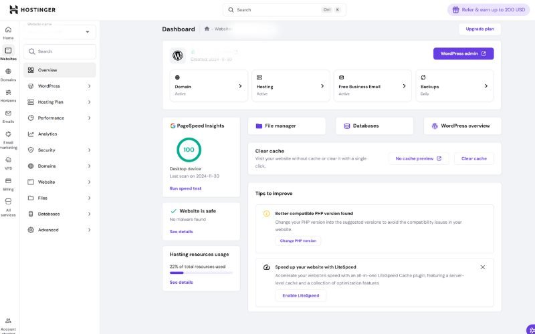Open No cache preview

pos(419,158)
